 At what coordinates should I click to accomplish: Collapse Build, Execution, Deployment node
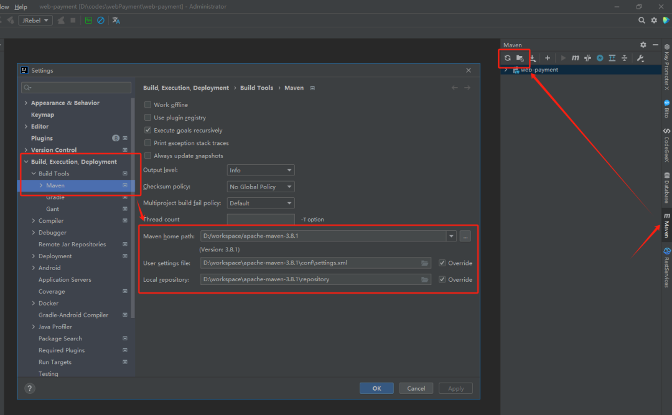(26, 162)
